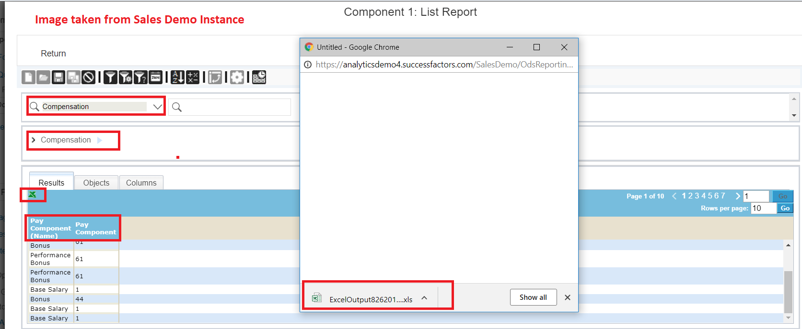
Task: Open the ExcelOutput download options caret
Action: [x=424, y=298]
